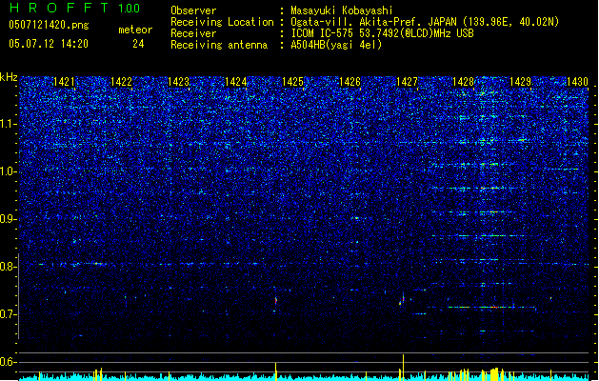Select the meteor count value 24
599x381 pixels.
tap(138, 44)
